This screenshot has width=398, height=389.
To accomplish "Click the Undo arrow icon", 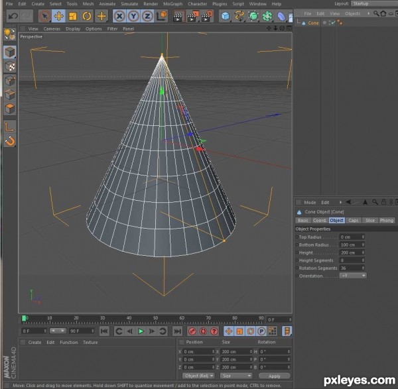I will tap(13, 16).
